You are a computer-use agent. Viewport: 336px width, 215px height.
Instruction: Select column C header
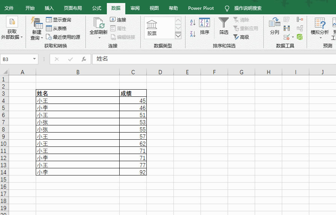[x=133, y=72]
